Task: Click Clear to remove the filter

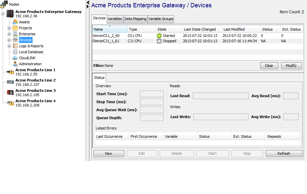Action: point(269,66)
